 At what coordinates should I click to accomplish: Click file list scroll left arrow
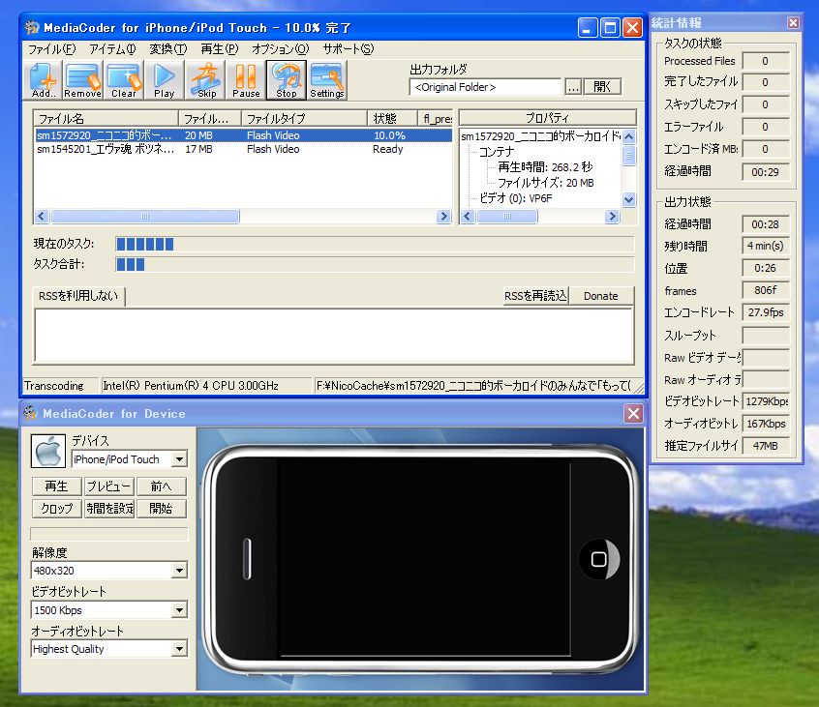coord(42,216)
